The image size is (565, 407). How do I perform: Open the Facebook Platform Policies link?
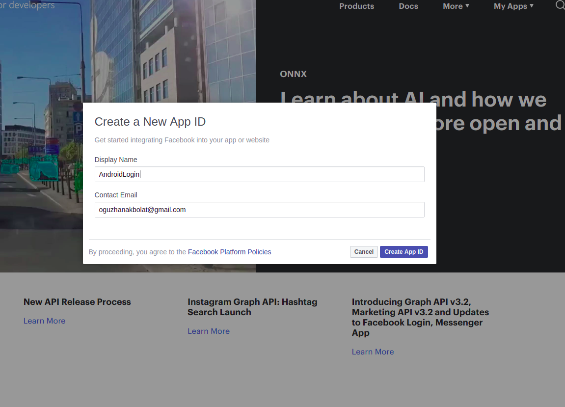tap(229, 252)
